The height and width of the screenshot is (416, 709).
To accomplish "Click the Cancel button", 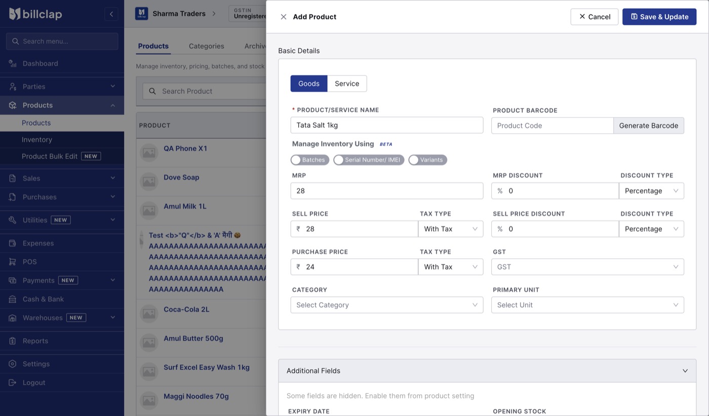I will (595, 17).
